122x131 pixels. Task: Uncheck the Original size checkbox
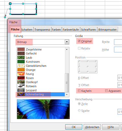point(79,41)
